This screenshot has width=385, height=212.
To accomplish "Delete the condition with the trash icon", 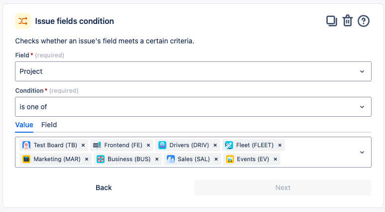I will click(x=348, y=20).
